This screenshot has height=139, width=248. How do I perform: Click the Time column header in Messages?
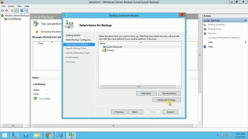point(40,43)
